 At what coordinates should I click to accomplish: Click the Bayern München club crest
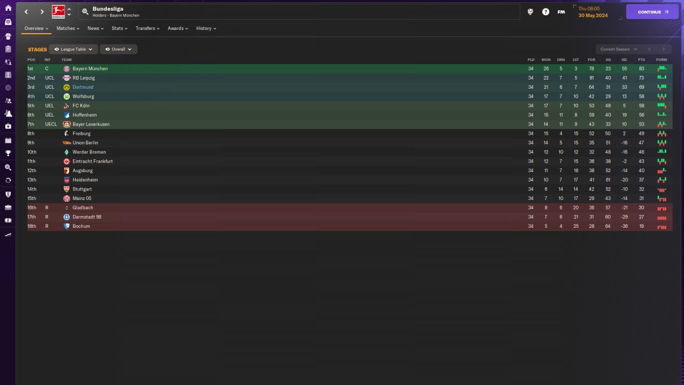(x=66, y=69)
